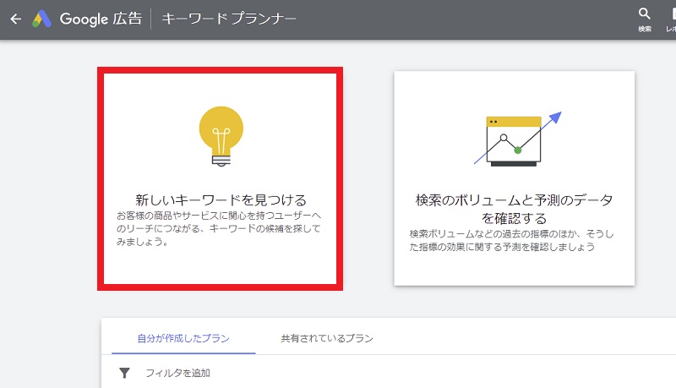Go back with the left arrow icon
The width and height of the screenshot is (676, 388).
point(16,19)
